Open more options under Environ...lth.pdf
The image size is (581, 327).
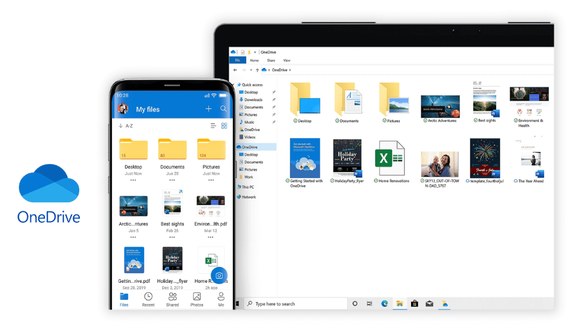pyautogui.click(x=211, y=237)
